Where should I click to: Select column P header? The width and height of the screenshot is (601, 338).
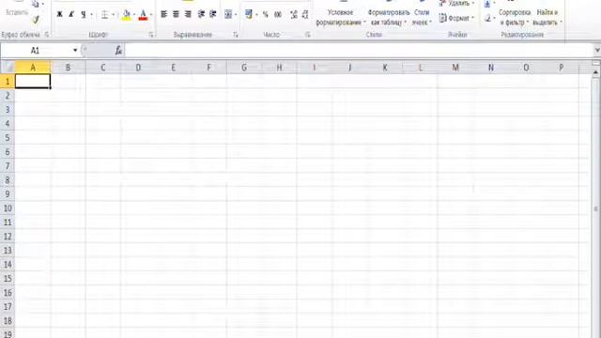(x=562, y=68)
